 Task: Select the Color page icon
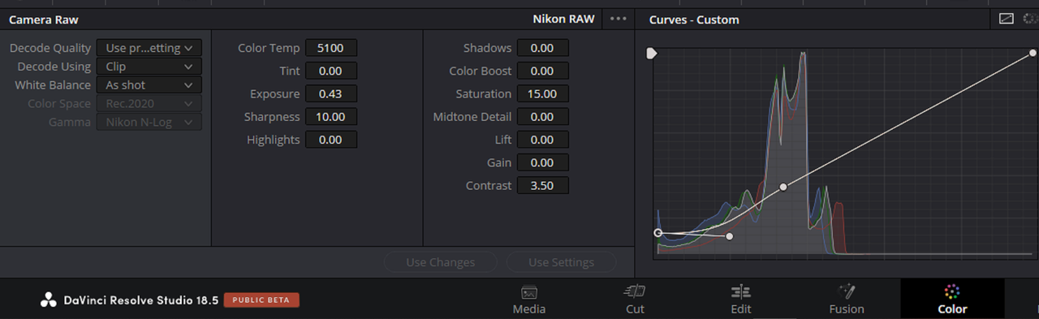pyautogui.click(x=952, y=291)
